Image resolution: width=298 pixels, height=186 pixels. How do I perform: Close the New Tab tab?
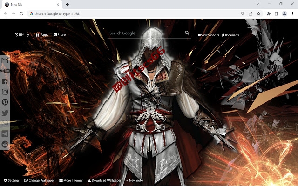click(x=58, y=5)
